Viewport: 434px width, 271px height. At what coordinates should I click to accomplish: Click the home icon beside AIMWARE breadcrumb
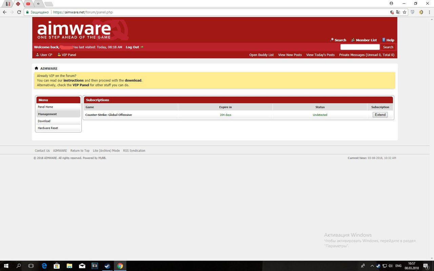36,68
